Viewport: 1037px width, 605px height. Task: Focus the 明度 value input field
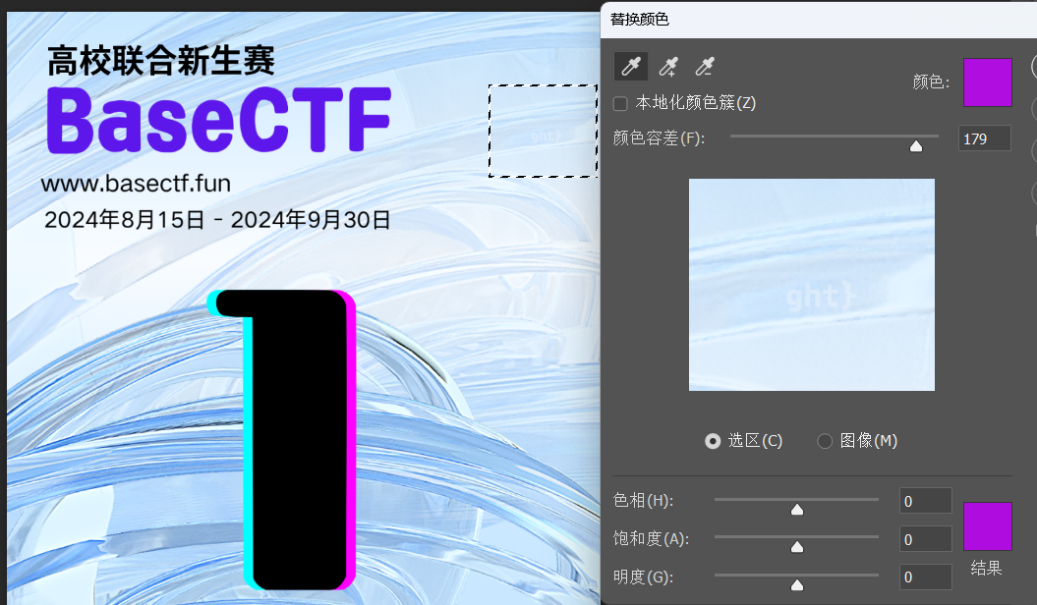[925, 577]
